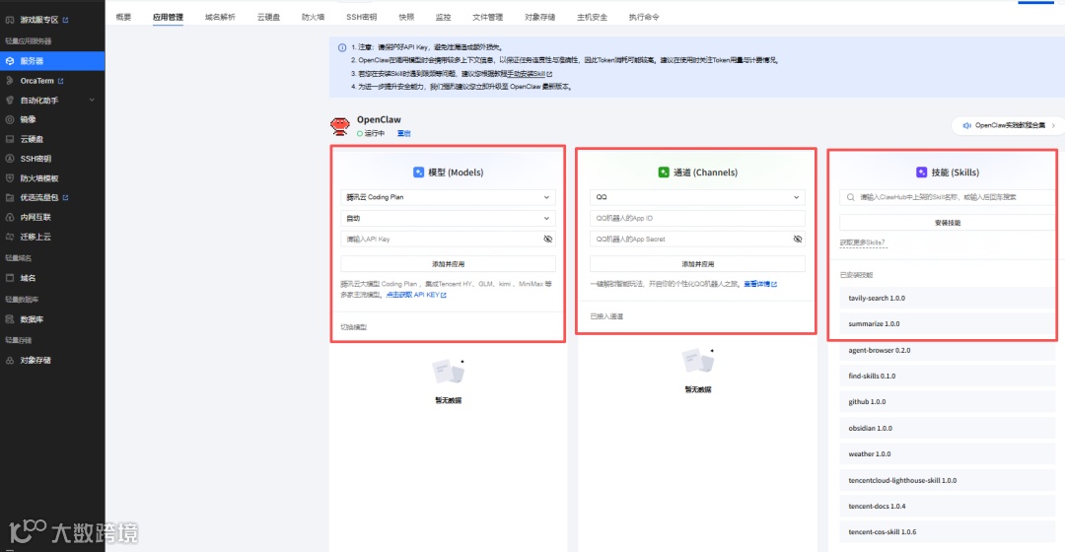Click the 获取更多Skills? link

tap(863, 243)
